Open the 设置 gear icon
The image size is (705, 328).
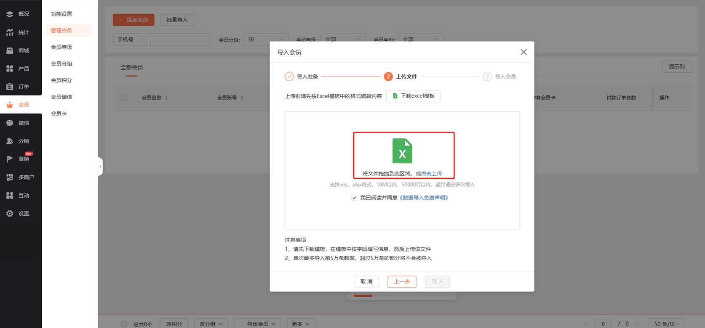coord(10,214)
